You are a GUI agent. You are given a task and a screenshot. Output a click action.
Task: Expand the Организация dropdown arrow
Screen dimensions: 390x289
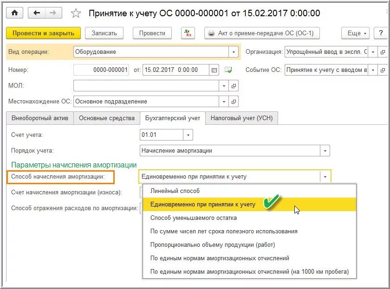tap(372, 52)
